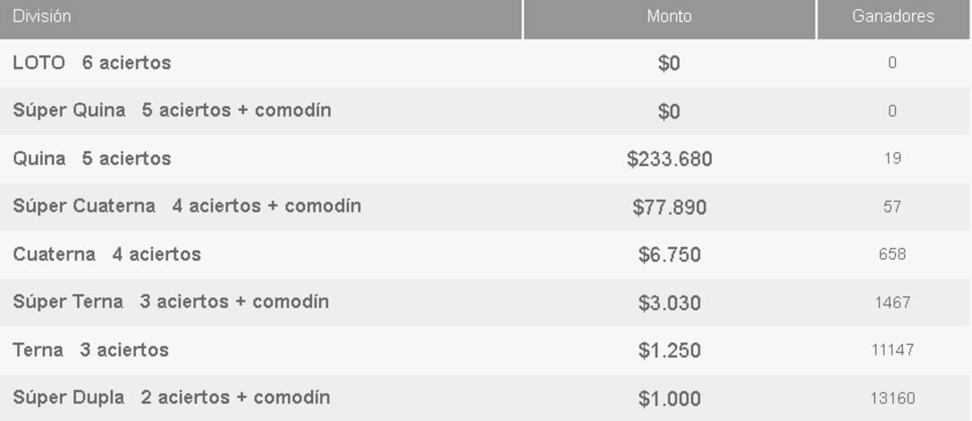The width and height of the screenshot is (972, 421).
Task: Click the 658 Cuaterna winners count
Action: pos(893,254)
